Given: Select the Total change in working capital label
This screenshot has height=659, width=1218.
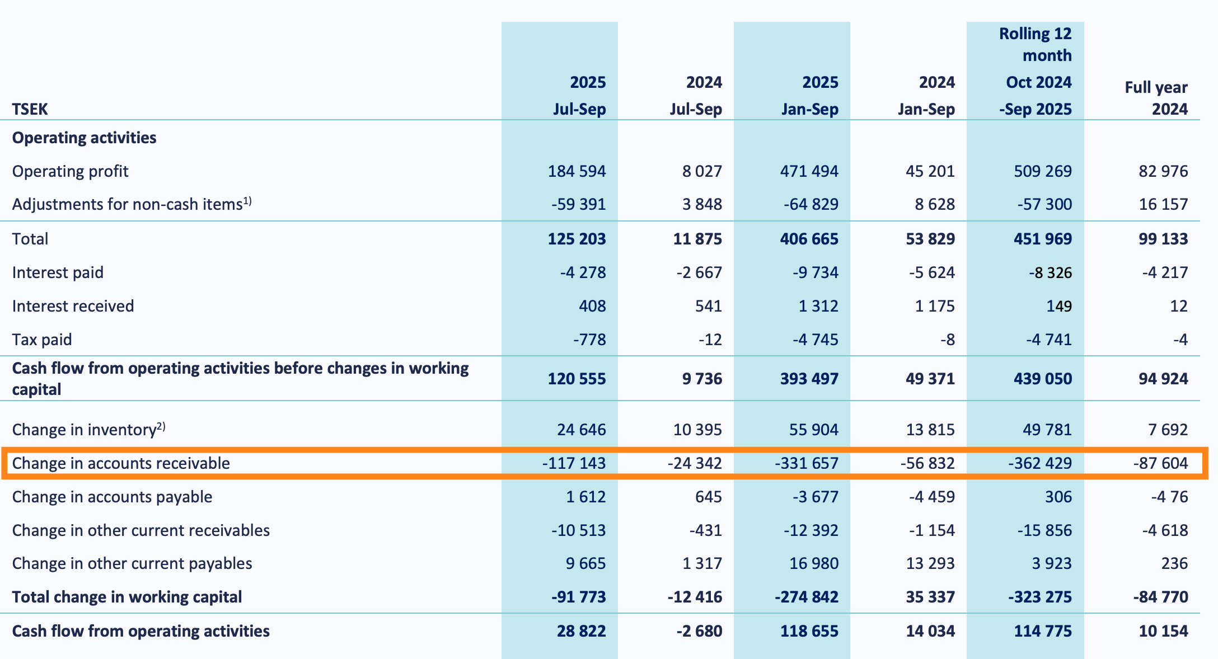Looking at the screenshot, I should [x=127, y=597].
